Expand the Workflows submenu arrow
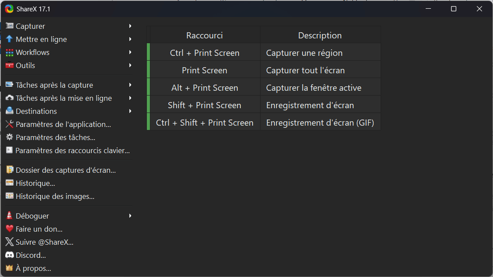Viewport: 493px width, 277px height. pyautogui.click(x=130, y=52)
